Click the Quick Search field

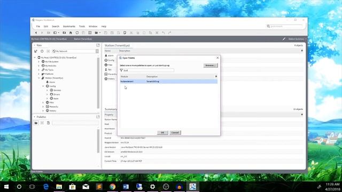coord(286,26)
